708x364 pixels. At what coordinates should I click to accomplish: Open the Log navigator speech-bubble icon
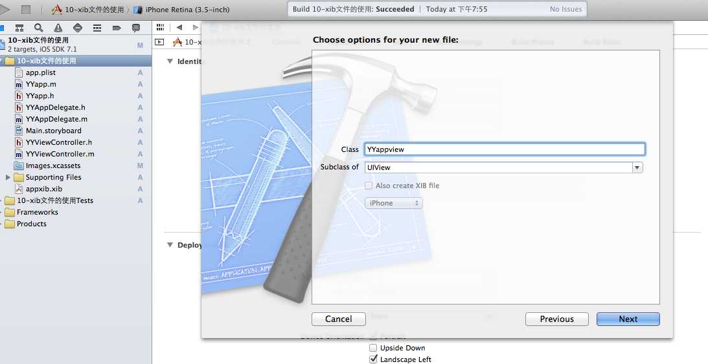136,28
